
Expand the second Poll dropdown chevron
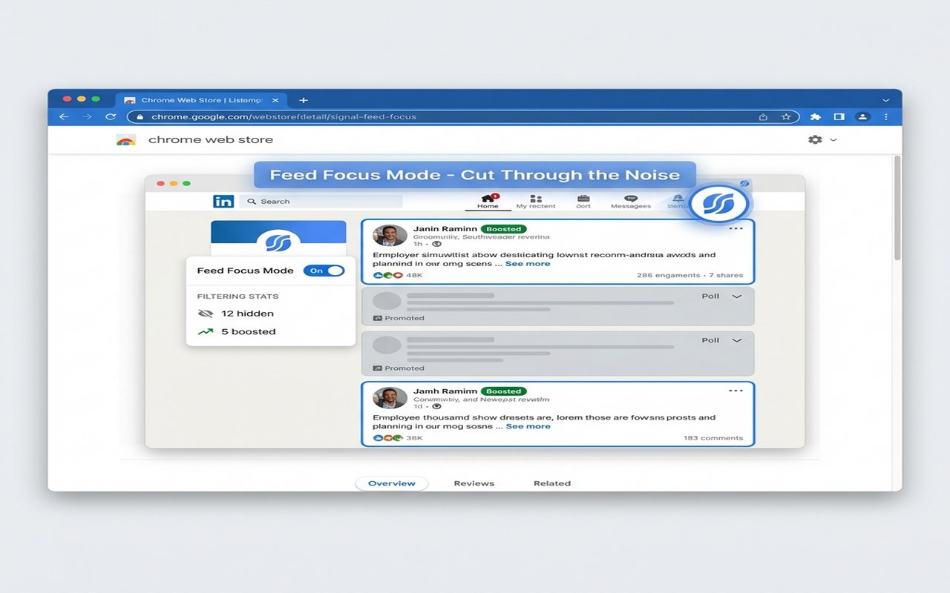tap(736, 340)
